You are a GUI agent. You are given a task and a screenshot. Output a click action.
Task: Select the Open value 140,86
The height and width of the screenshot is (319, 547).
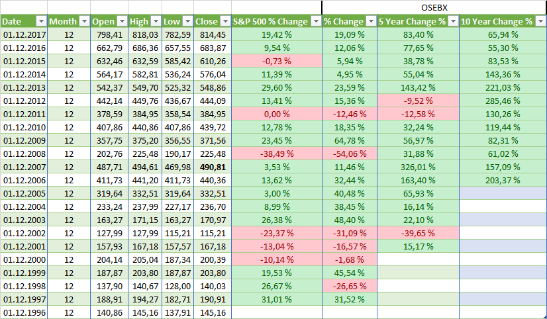[x=109, y=313]
